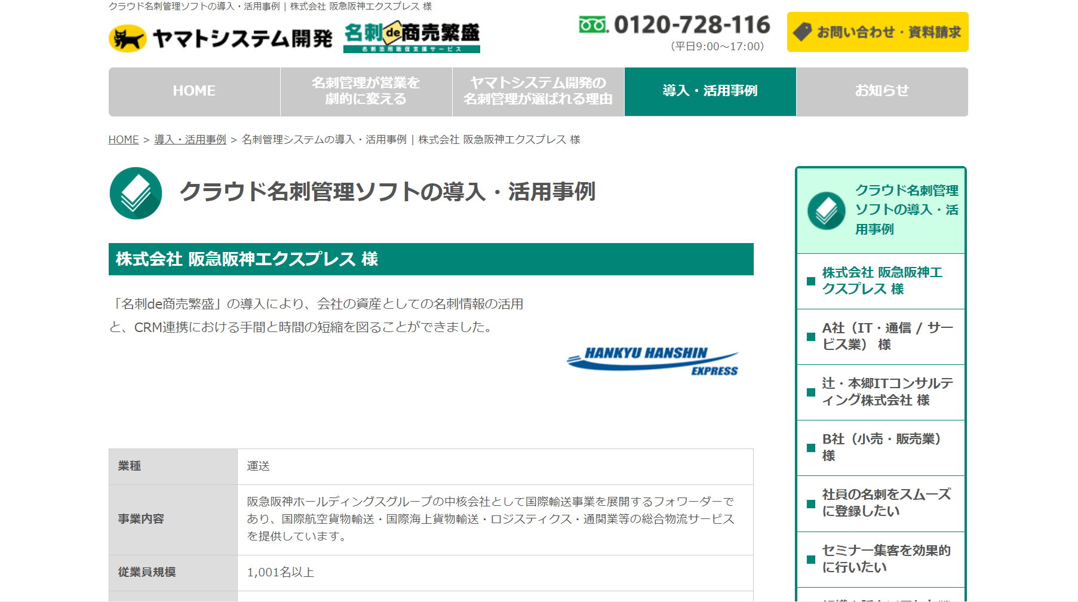Go to HOME in navigation bar
This screenshot has width=1078, height=602.
coord(194,91)
